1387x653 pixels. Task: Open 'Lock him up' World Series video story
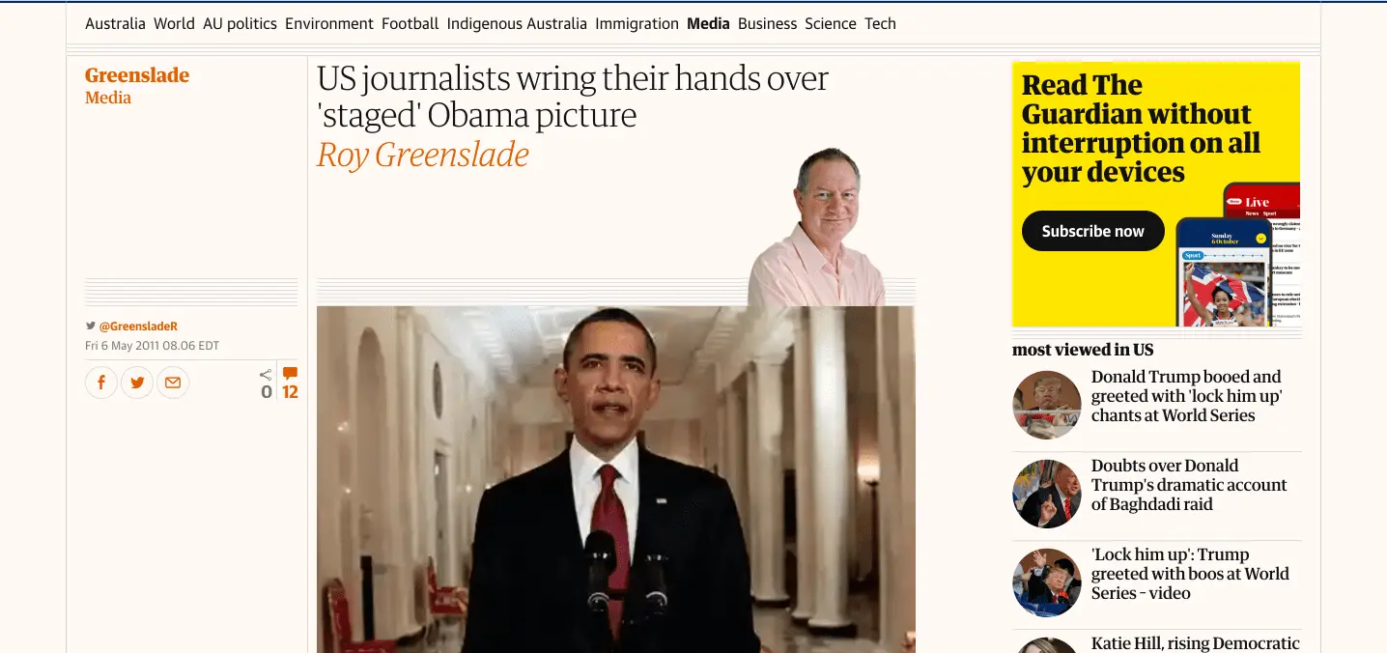click(1190, 574)
